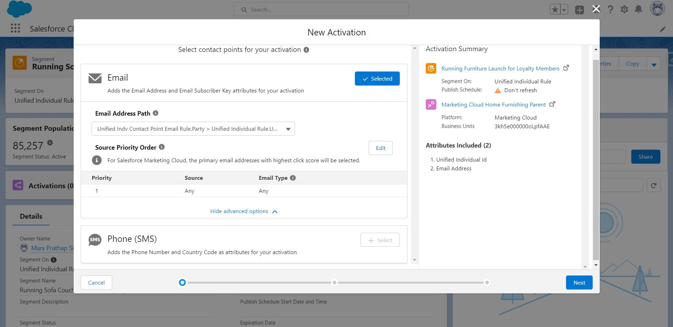
Task: Click the contact points scrollbar up arrow
Action: [415, 48]
